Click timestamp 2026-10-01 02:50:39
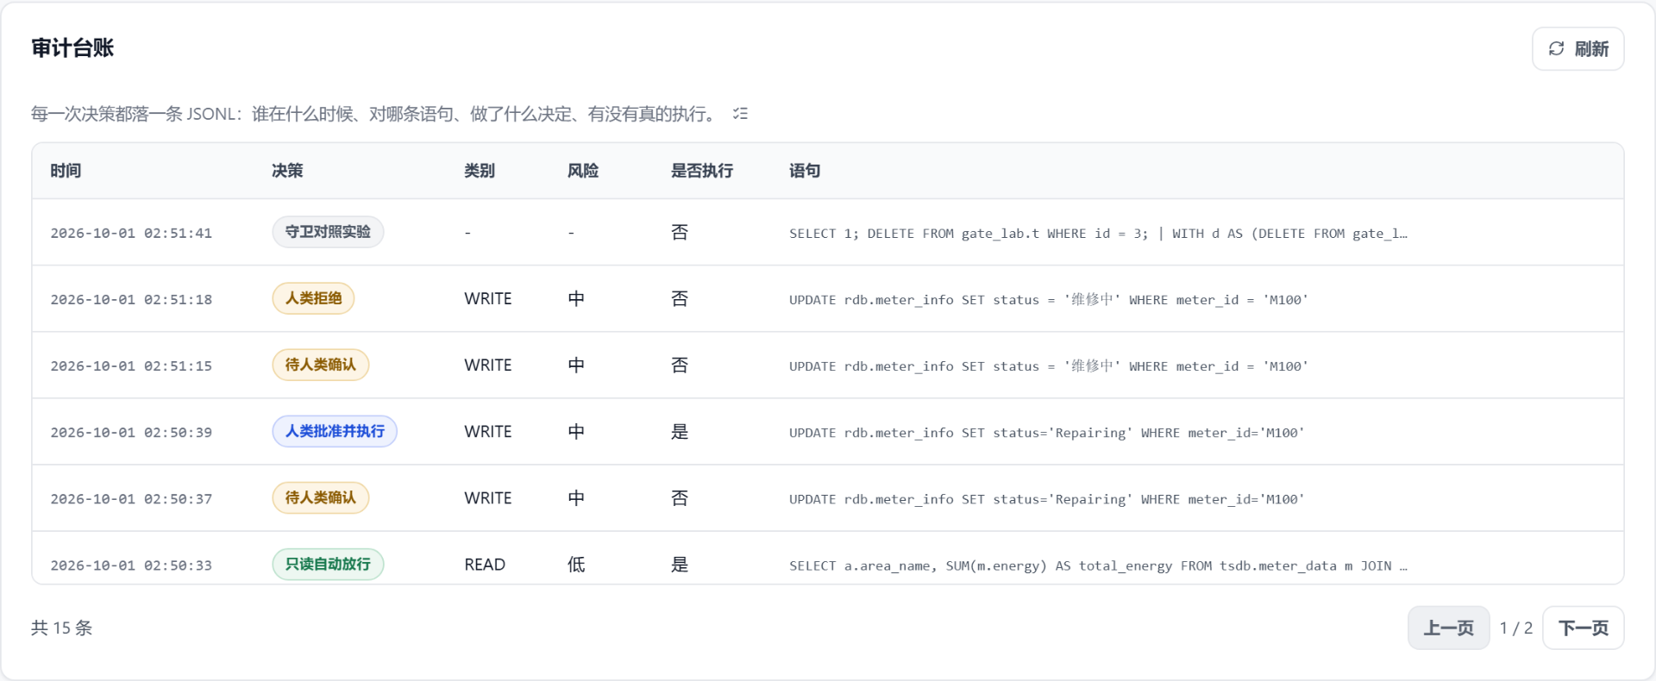The height and width of the screenshot is (681, 1656). 131,432
